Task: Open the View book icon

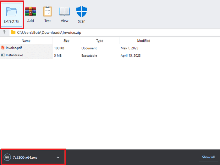Action: (x=64, y=11)
